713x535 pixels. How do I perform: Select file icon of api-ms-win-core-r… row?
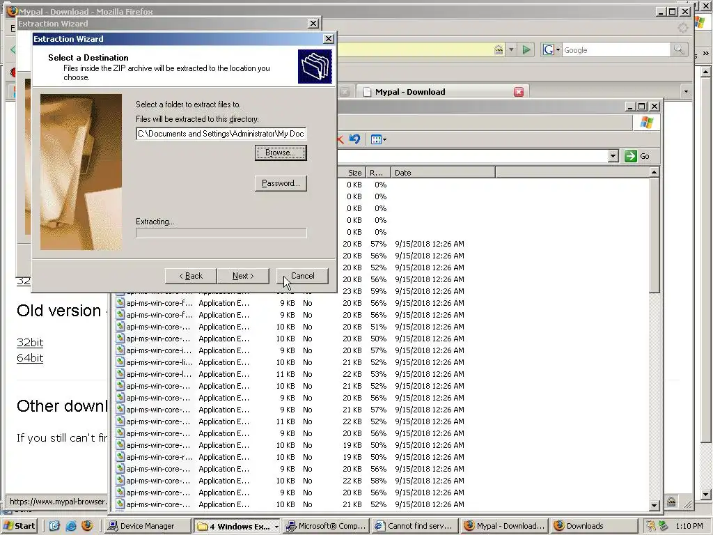(x=120, y=457)
